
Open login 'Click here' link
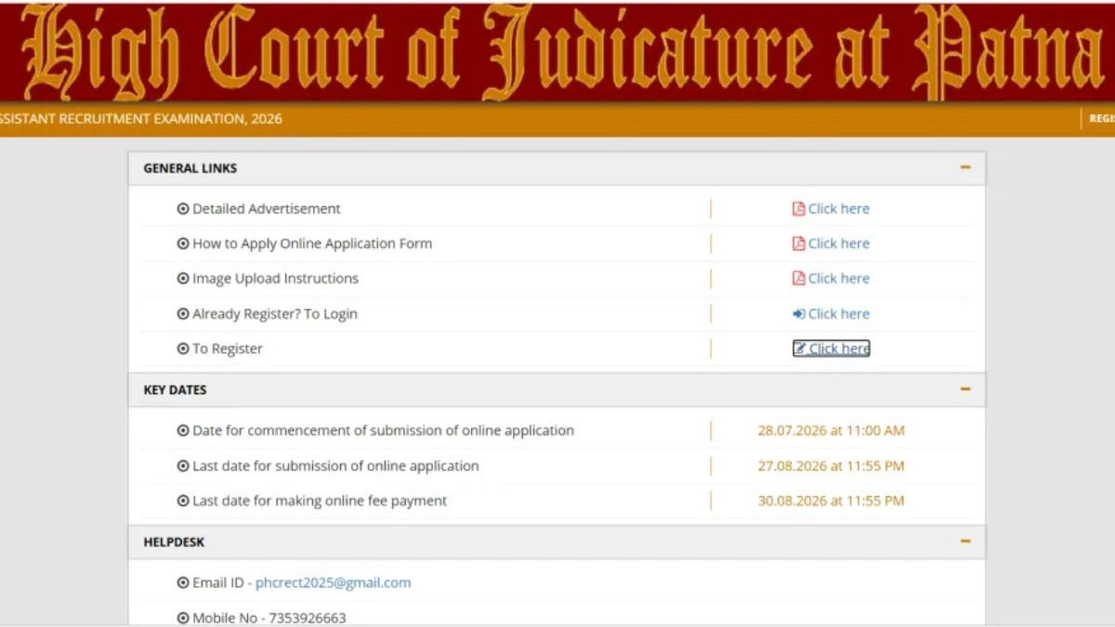point(839,314)
